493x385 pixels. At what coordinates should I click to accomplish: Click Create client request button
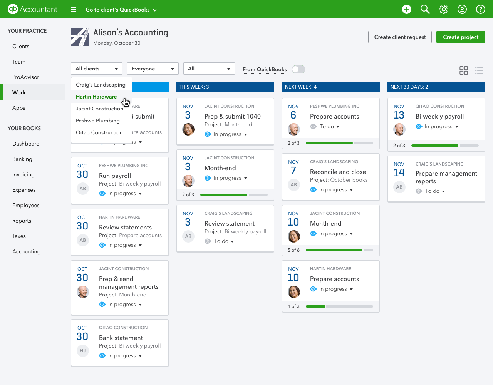point(400,37)
